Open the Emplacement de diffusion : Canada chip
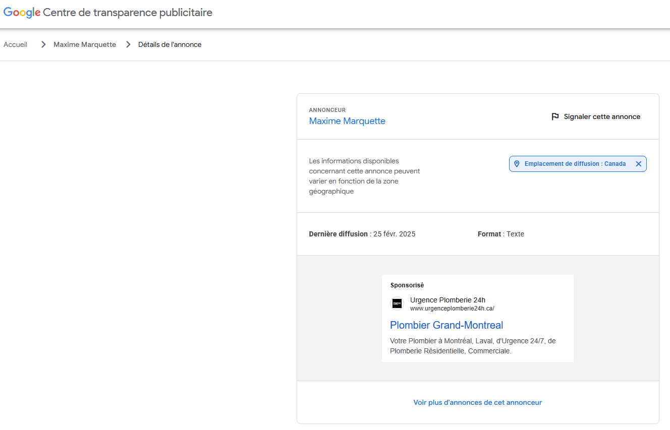This screenshot has height=430, width=670. point(575,164)
